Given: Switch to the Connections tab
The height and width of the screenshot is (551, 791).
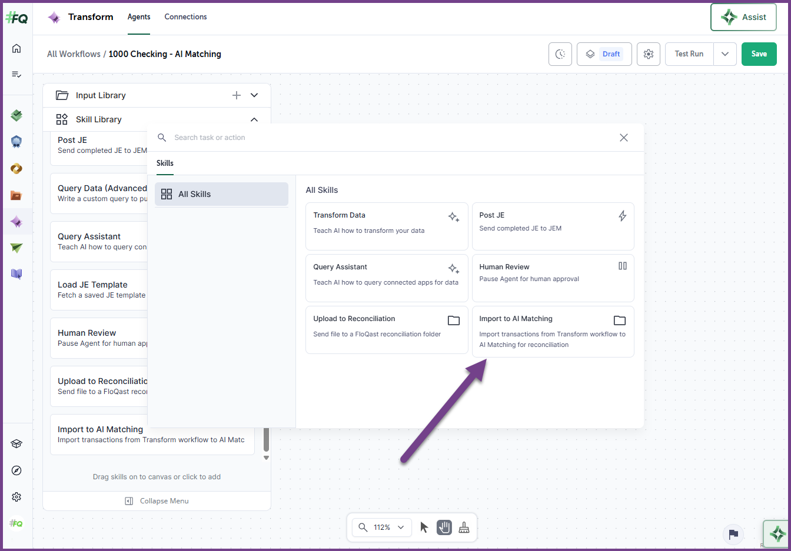Looking at the screenshot, I should point(185,17).
